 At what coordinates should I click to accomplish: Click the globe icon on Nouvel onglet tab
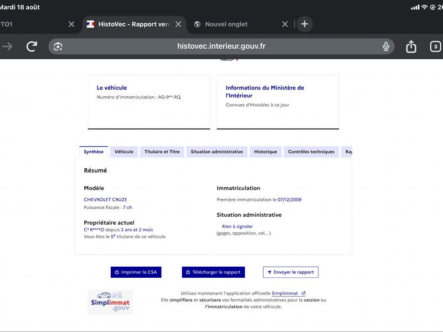click(x=197, y=24)
